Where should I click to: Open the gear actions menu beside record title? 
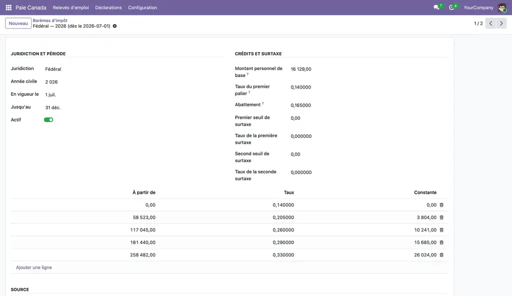click(114, 26)
